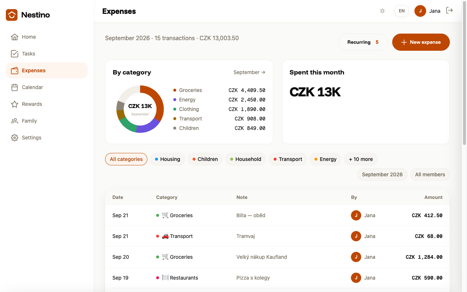
Task: Click the amount CZK 412.50
Action: tap(427, 215)
